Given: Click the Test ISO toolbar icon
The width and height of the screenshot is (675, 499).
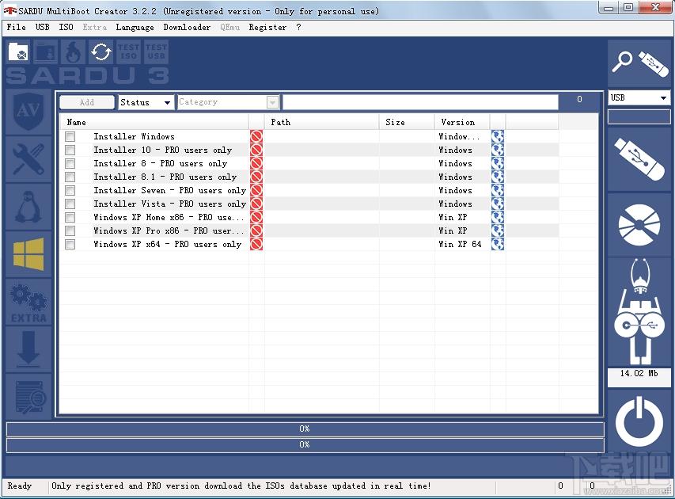Looking at the screenshot, I should click(128, 52).
